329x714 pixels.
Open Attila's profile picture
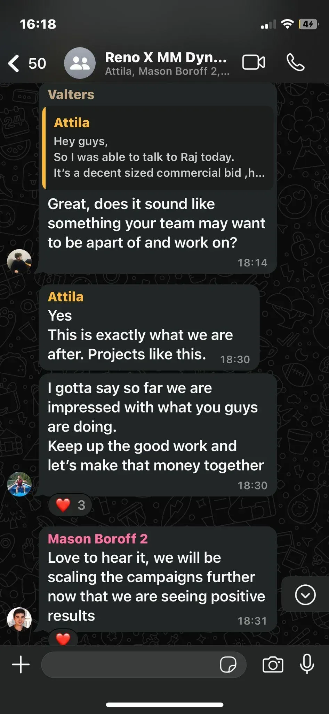coord(19,484)
